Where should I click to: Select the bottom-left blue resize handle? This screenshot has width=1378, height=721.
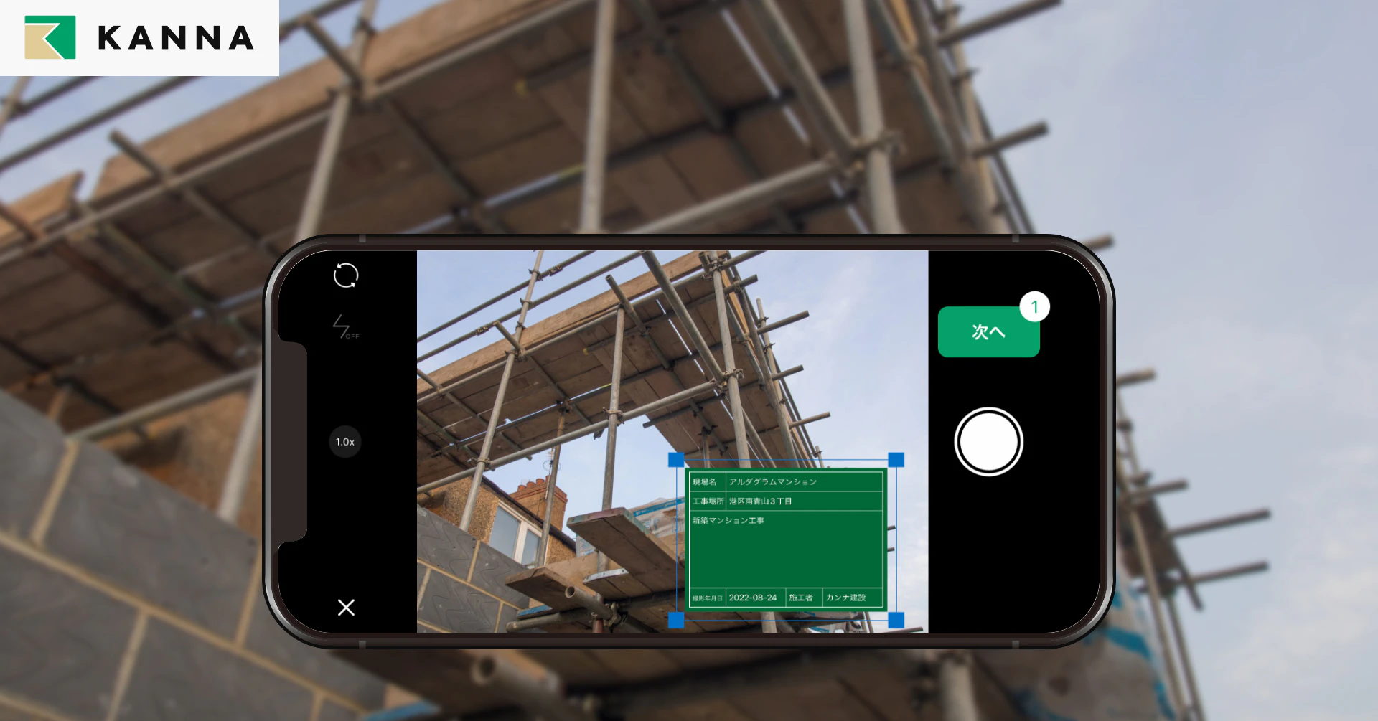pyautogui.click(x=676, y=621)
